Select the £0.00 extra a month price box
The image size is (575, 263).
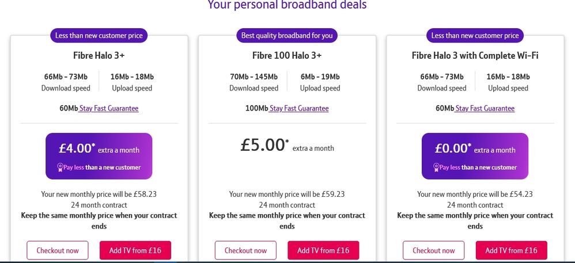point(475,156)
